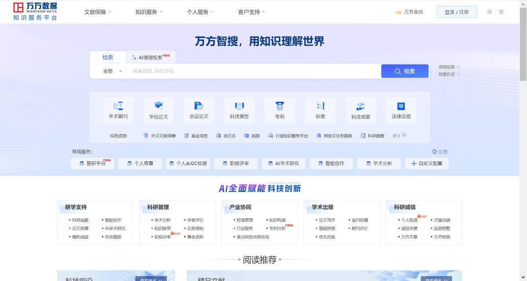Open the 科技报告 icon
The image size is (527, 281).
coord(239,106)
